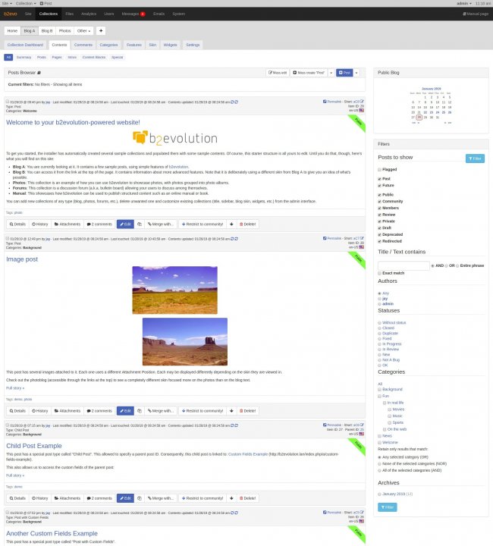493x546 pixels.
Task: Enable the Exact match checkbox
Action: [379, 273]
